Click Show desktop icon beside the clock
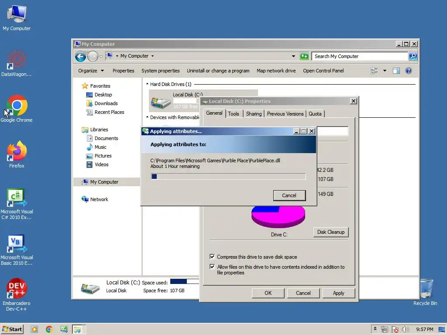 pyautogui.click(x=442, y=329)
